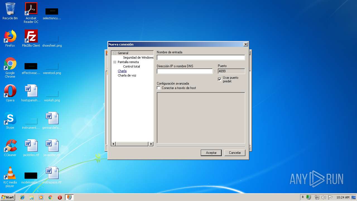The width and height of the screenshot is (357, 201).
Task: Focus Dirección IP o nombre DNS field
Action: tap(185, 71)
